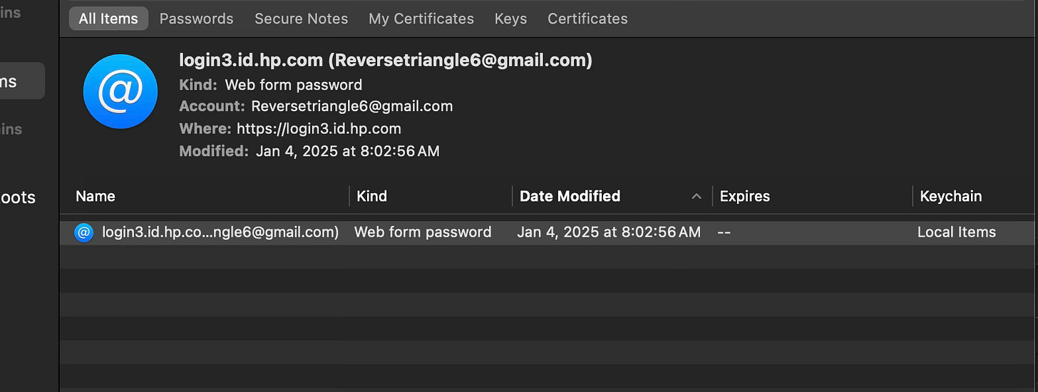1038x392 pixels.
Task: View the Keys tab
Action: click(510, 19)
